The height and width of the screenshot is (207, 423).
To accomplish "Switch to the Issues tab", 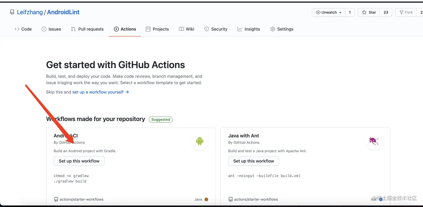I will coord(51,29).
